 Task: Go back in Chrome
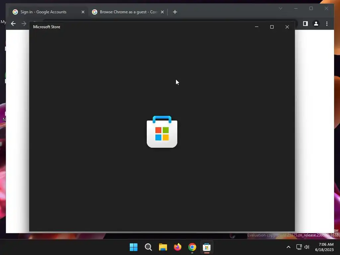pos(13,24)
